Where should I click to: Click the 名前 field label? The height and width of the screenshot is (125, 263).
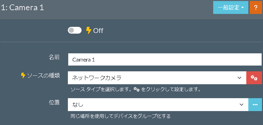click(54, 57)
